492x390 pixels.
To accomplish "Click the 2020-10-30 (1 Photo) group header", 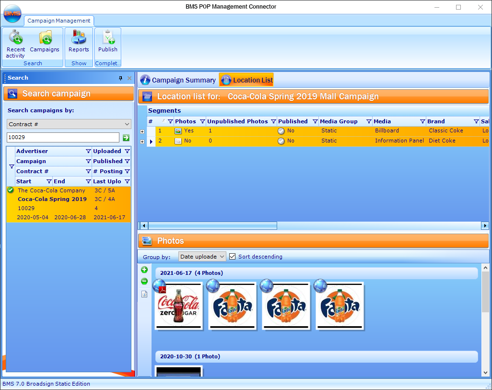I will point(316,356).
